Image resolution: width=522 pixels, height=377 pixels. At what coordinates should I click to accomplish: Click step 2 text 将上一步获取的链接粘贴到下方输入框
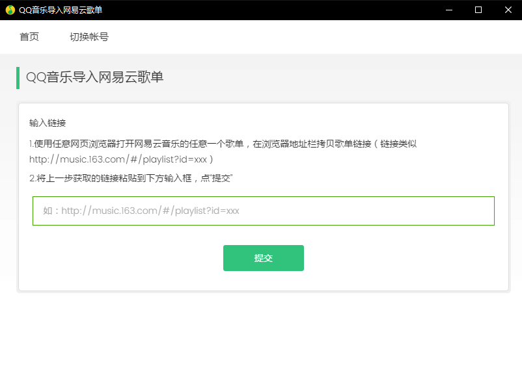click(x=114, y=178)
